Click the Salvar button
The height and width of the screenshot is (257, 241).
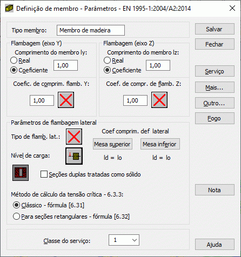tap(215, 29)
